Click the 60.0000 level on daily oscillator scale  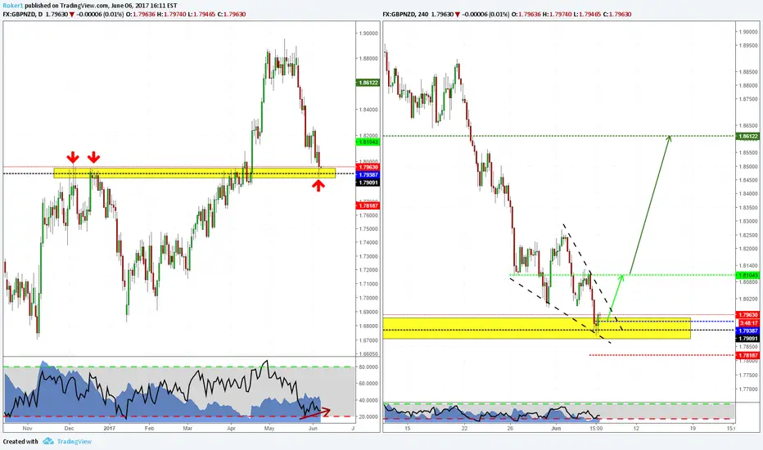click(369, 384)
